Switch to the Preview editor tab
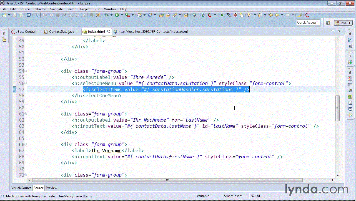Image resolution: width=356 pixels, height=201 pixels. tap(52, 188)
